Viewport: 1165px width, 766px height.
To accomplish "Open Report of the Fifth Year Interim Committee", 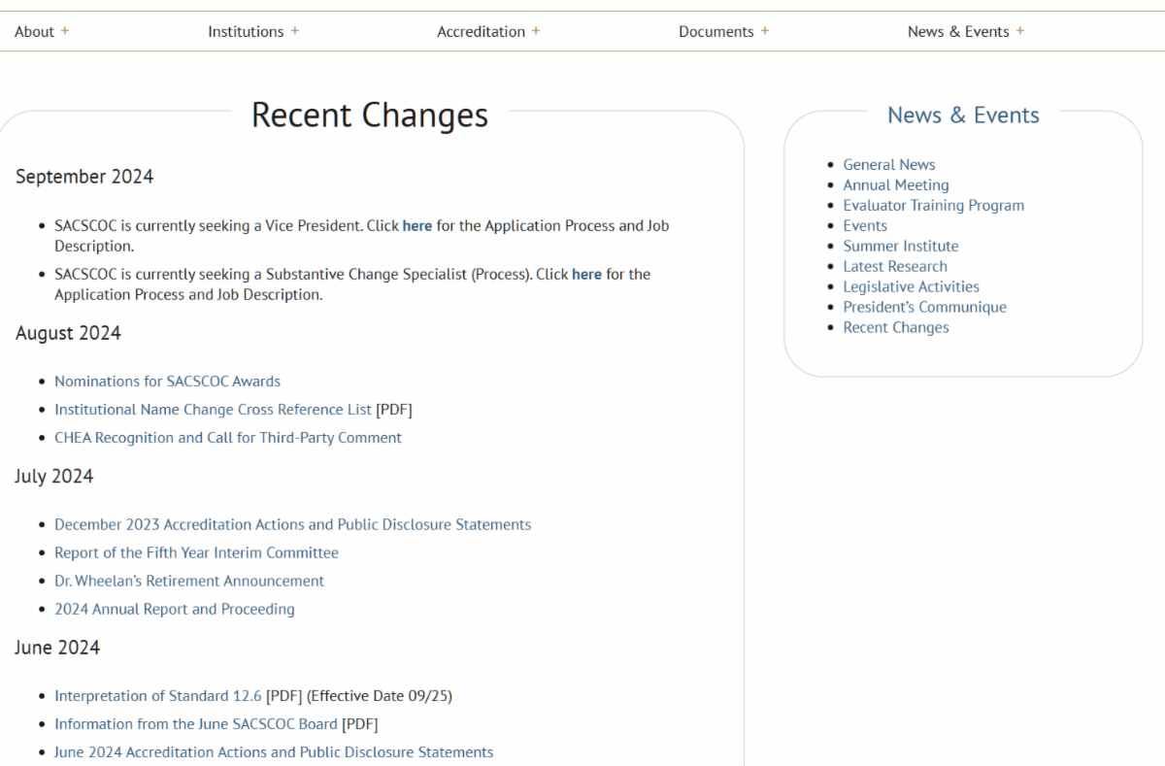I will click(196, 552).
